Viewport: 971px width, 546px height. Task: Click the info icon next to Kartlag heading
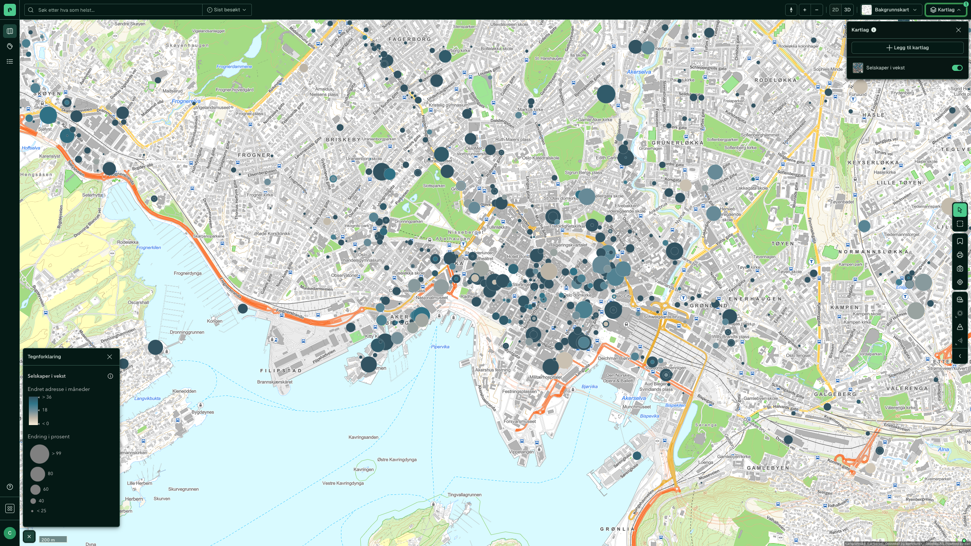874,30
